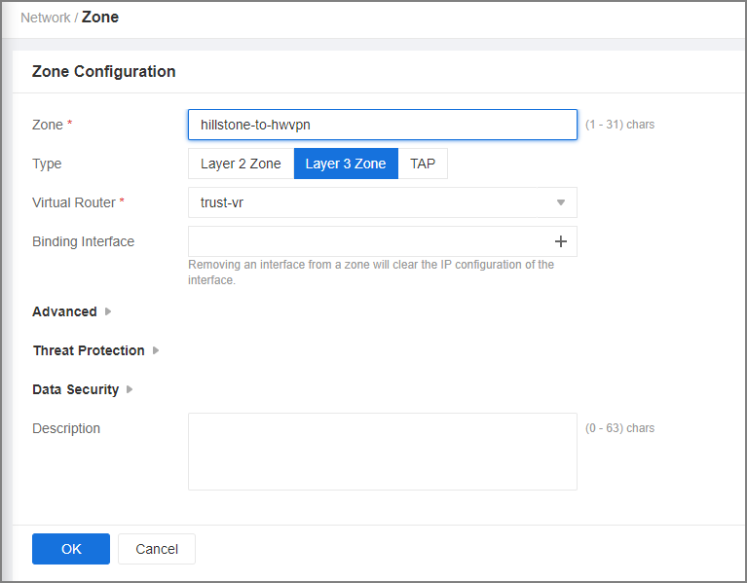Click the Data Security triangle icon
The height and width of the screenshot is (583, 747).
[x=130, y=389]
